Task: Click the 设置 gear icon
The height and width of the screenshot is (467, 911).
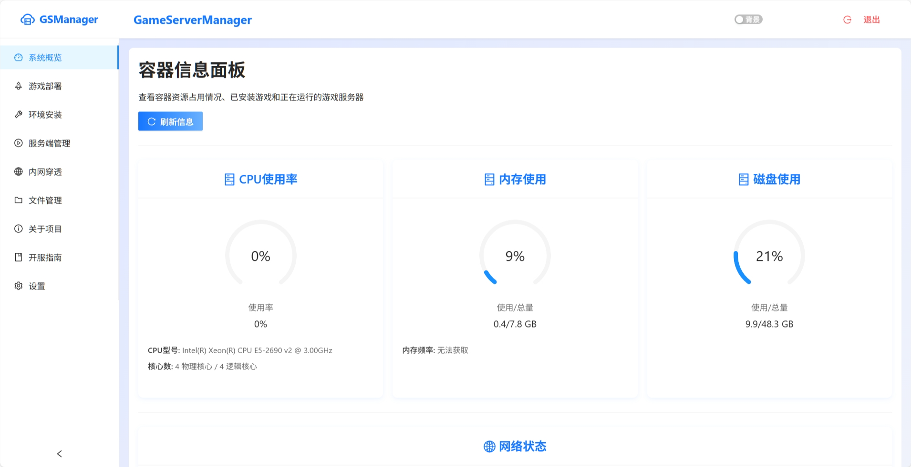Action: [19, 286]
